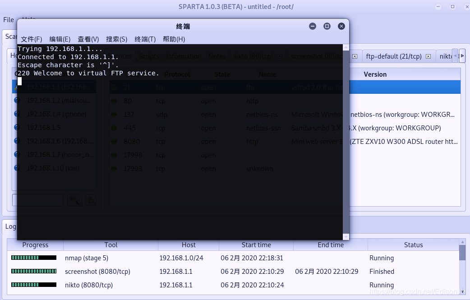
Task: Open the terminal 搜索(S) menu
Action: [x=117, y=39]
